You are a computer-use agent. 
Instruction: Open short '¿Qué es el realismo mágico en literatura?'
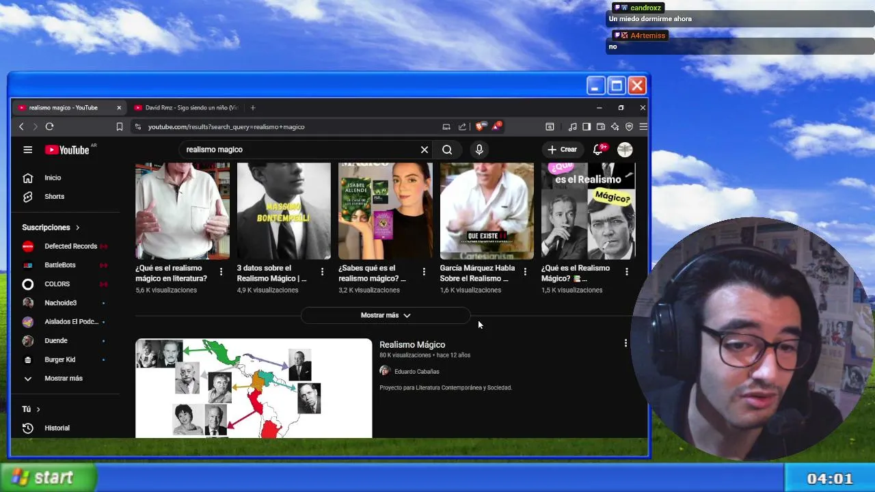(x=183, y=210)
